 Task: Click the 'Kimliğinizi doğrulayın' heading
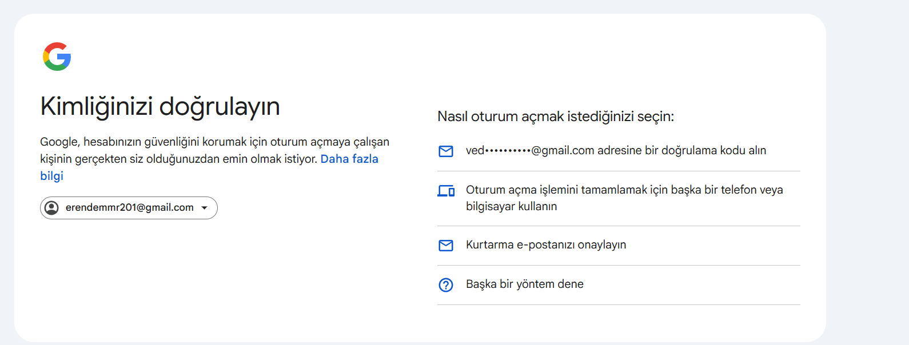pyautogui.click(x=160, y=107)
